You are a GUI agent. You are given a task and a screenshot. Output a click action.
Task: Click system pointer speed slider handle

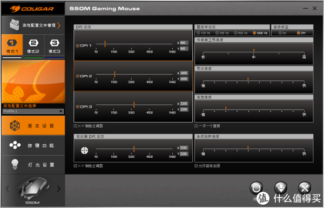(x=248, y=147)
